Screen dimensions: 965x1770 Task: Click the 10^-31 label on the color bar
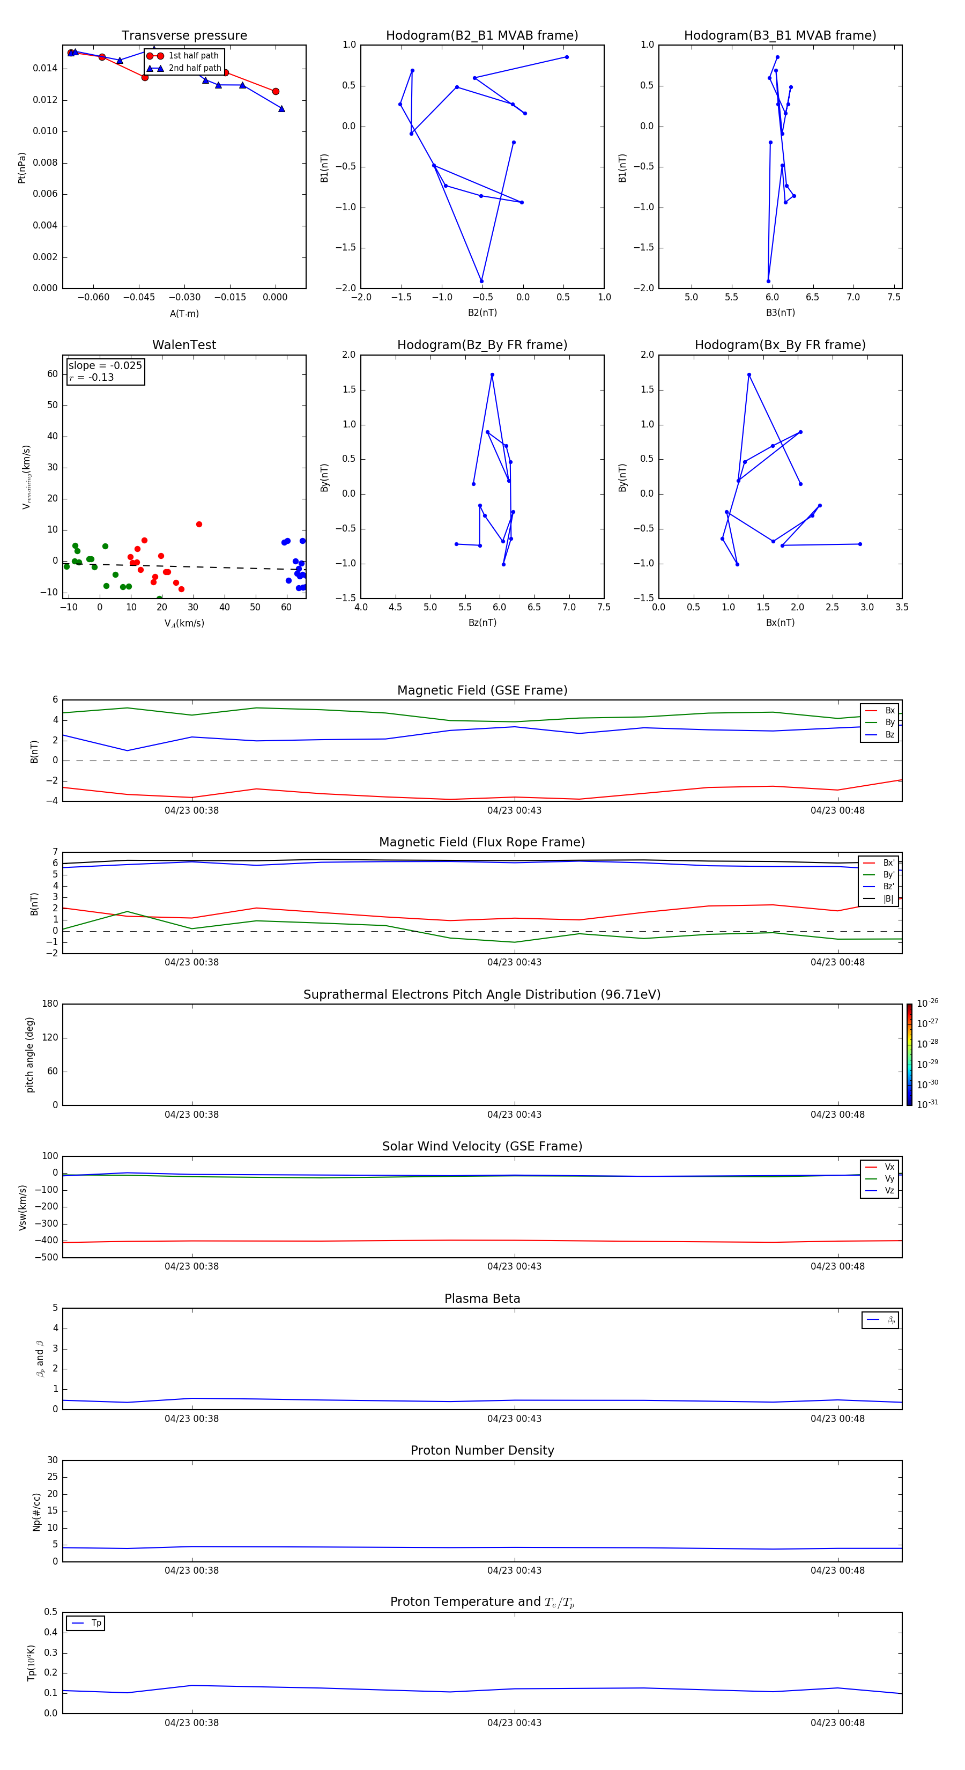click(x=927, y=1104)
